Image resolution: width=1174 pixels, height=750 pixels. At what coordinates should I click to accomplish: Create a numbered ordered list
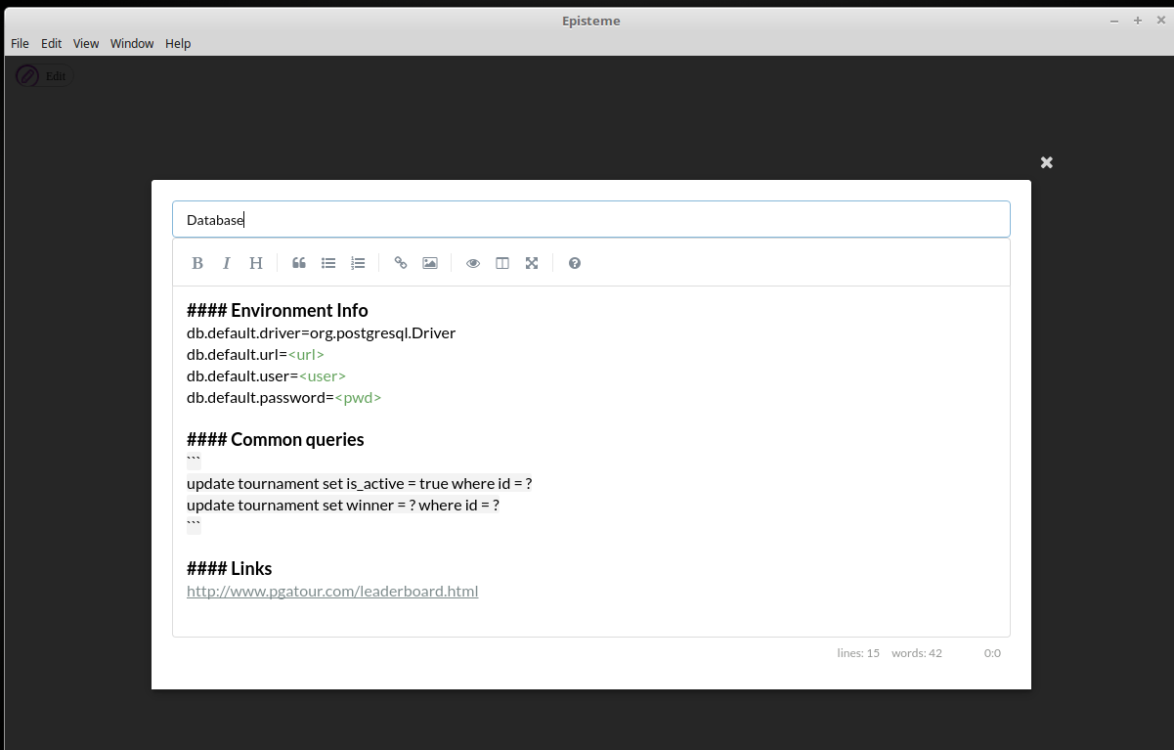point(358,263)
